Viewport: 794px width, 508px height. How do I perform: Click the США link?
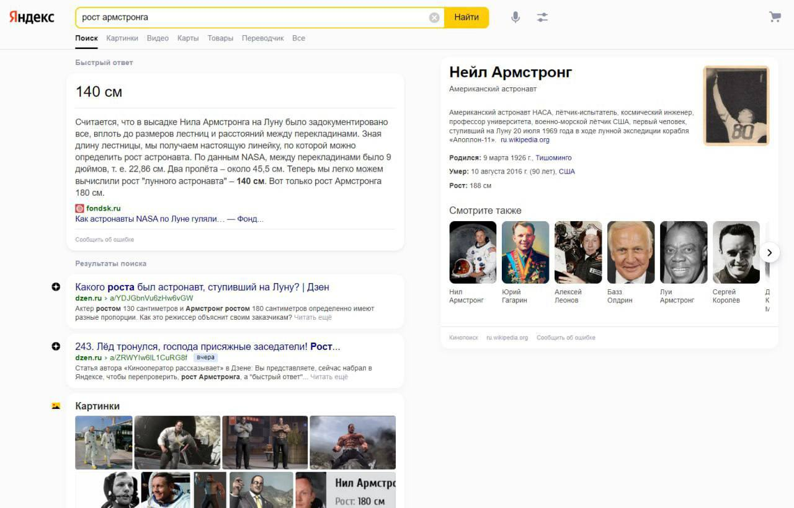click(566, 172)
